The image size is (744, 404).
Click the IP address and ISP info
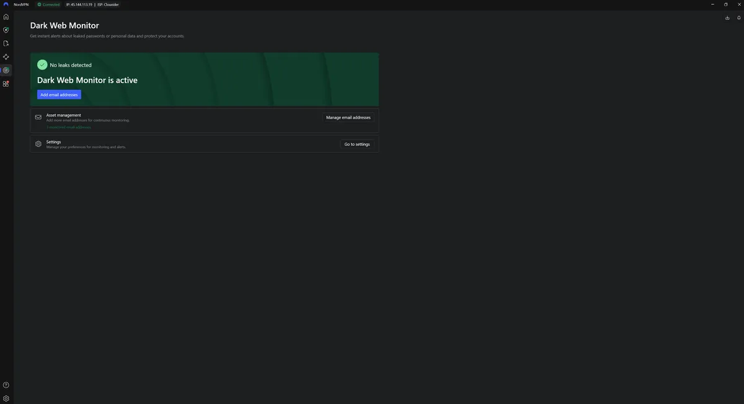(92, 4)
